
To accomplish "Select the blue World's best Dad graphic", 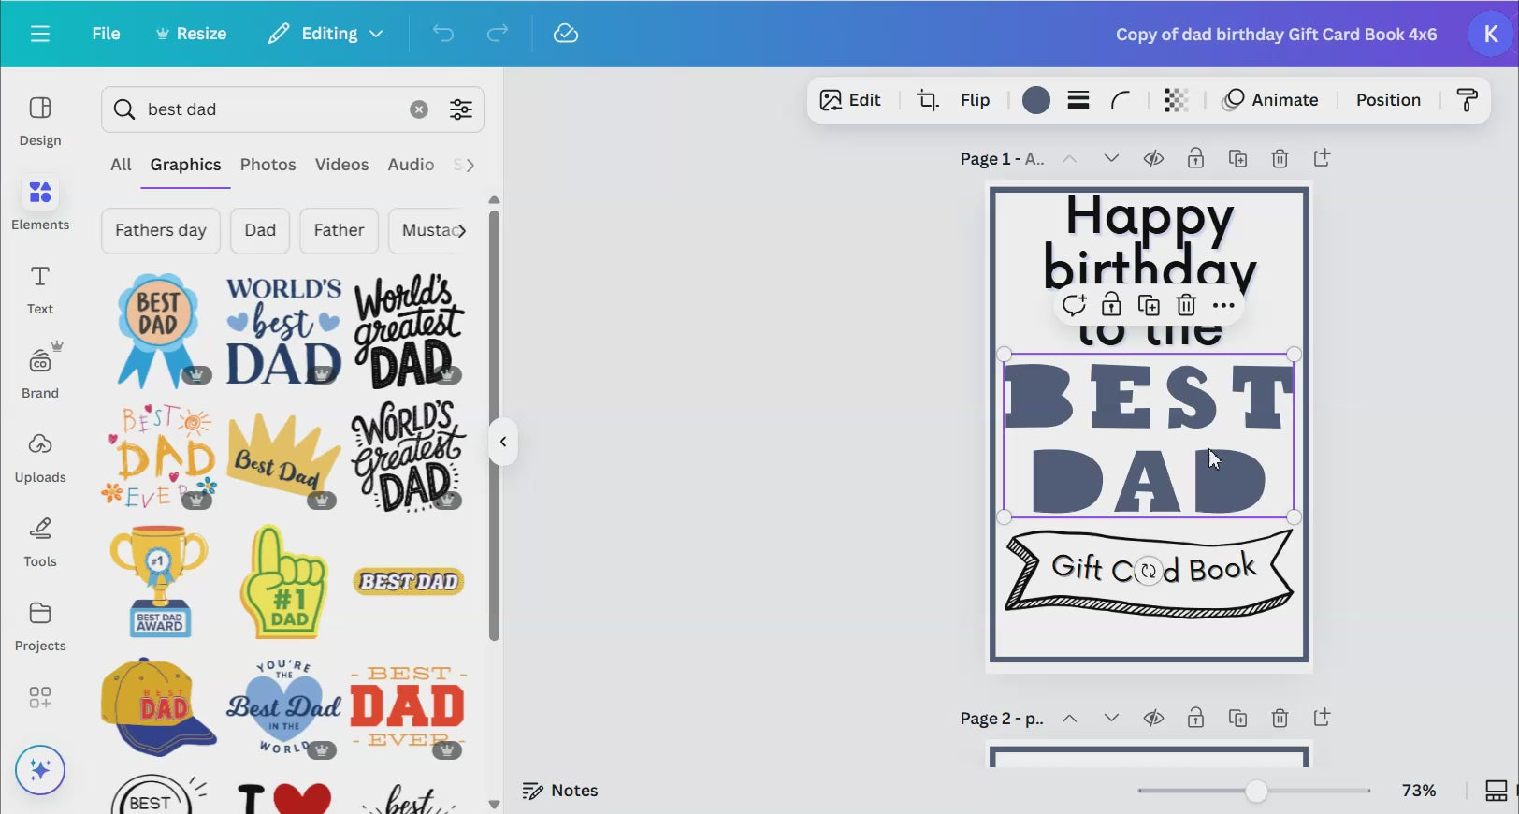I will [x=283, y=330].
